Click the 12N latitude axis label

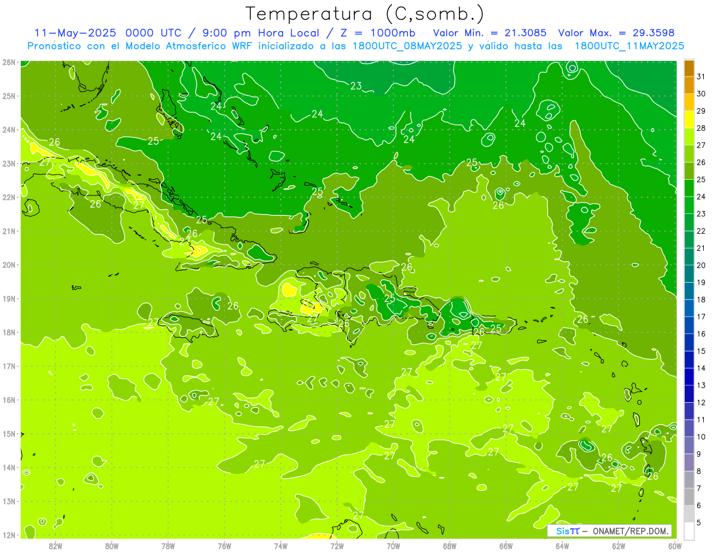coord(9,535)
